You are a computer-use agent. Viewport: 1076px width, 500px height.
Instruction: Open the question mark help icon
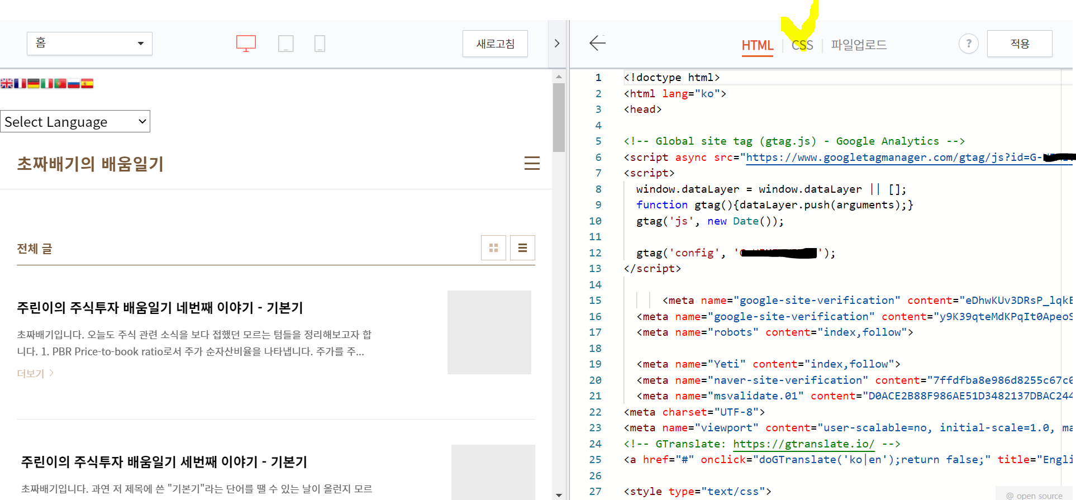[968, 44]
